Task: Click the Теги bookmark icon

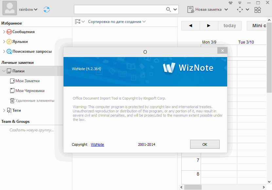Action: pyautogui.click(x=9, y=110)
